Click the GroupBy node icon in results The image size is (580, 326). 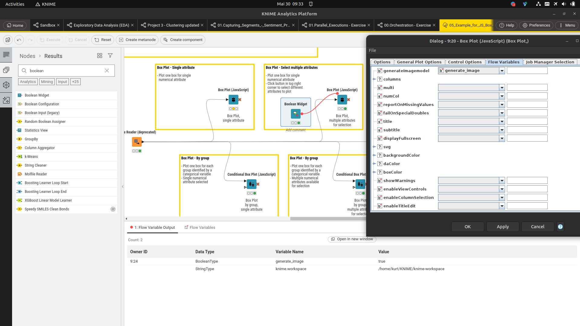[x=20, y=139]
